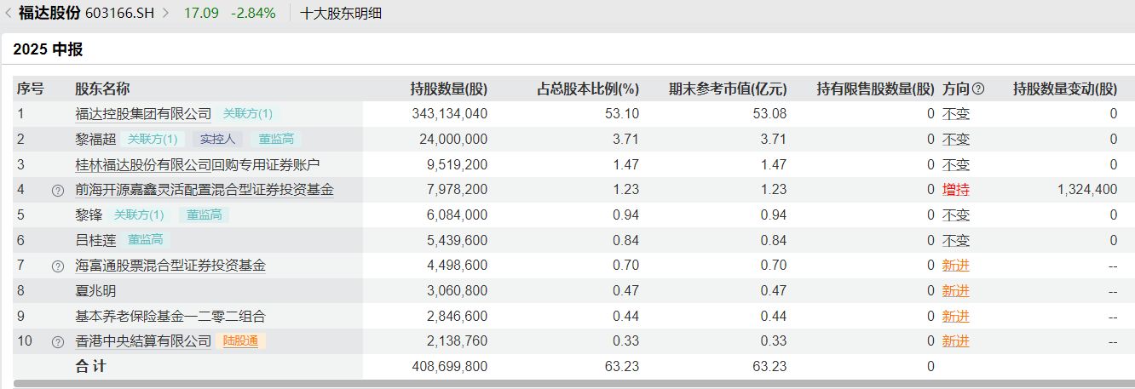Expand 关联方(1) for 黎福超
1135x389 pixels.
click(x=153, y=140)
